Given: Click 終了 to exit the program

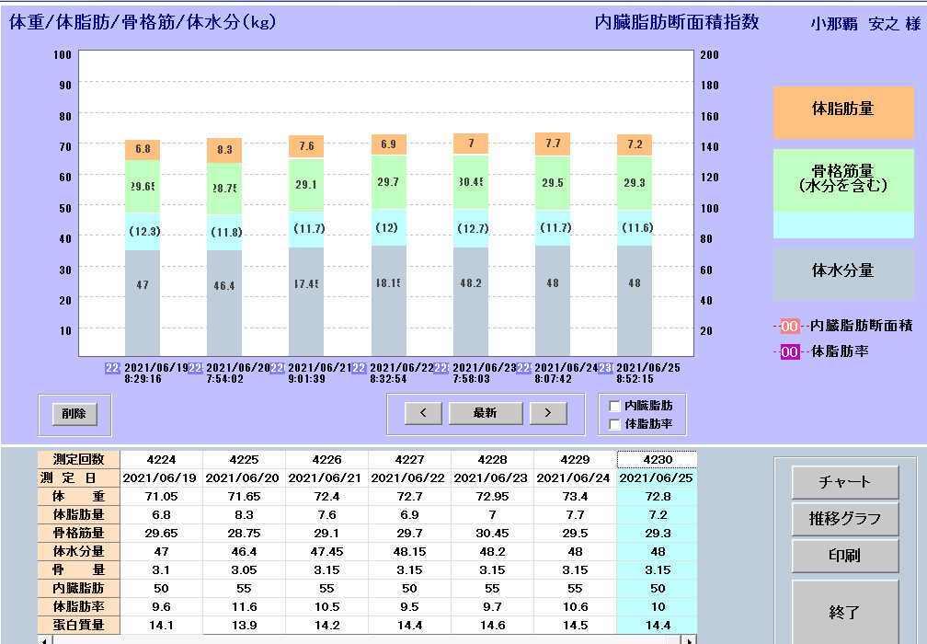Looking at the screenshot, I should coord(844,611).
